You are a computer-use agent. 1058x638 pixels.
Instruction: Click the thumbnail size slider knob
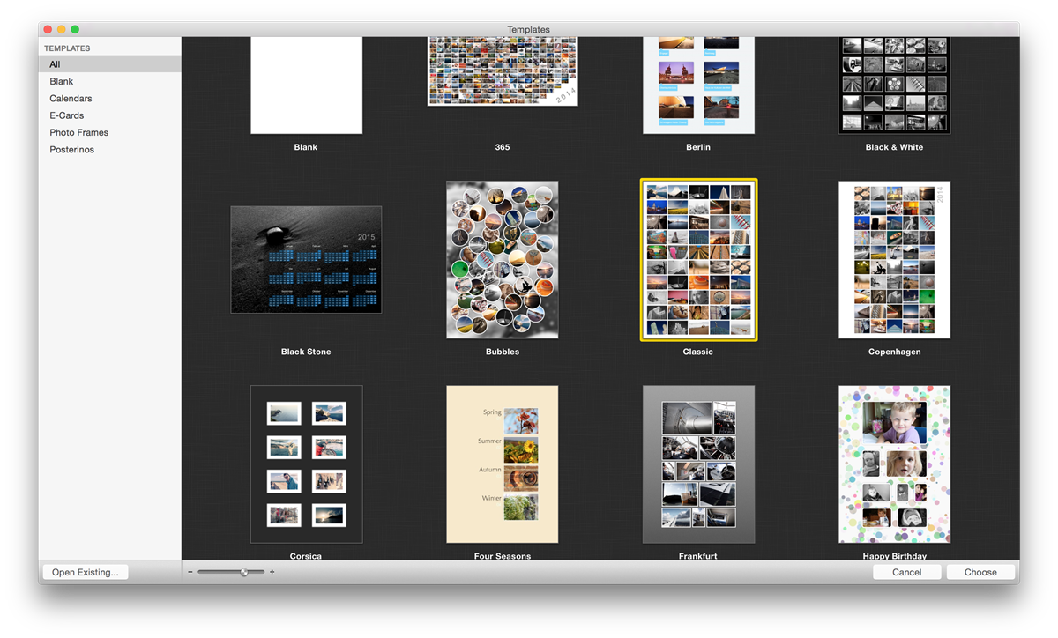click(244, 572)
